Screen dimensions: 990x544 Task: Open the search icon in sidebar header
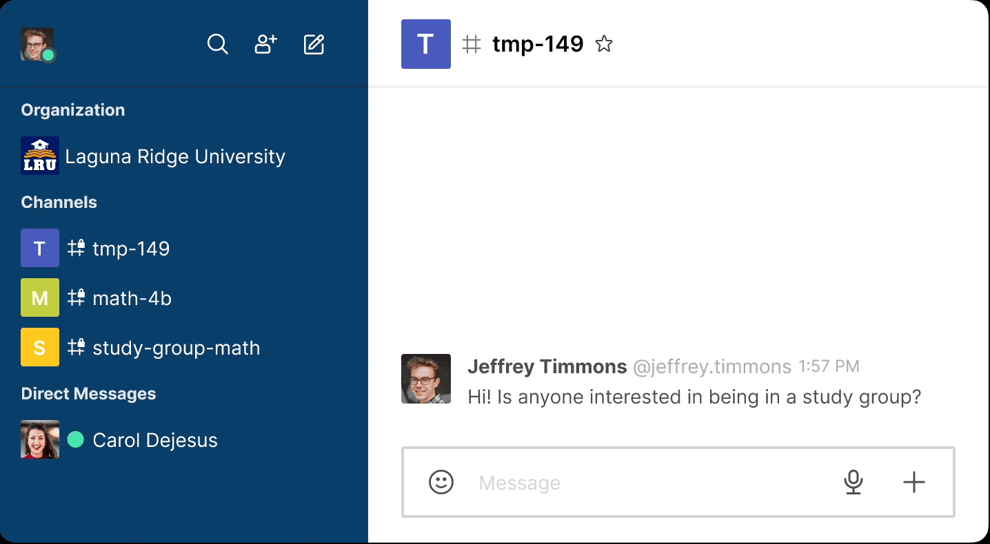pos(217,45)
